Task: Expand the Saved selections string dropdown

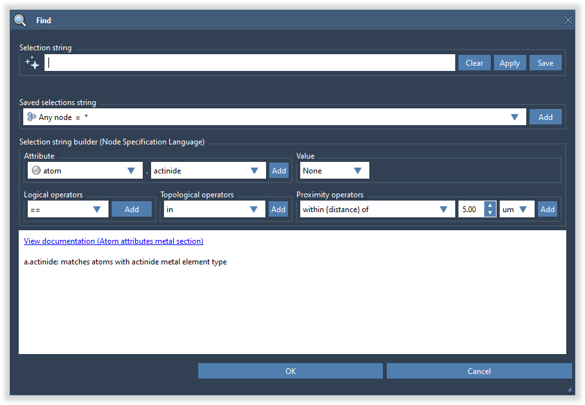Action: tap(515, 117)
